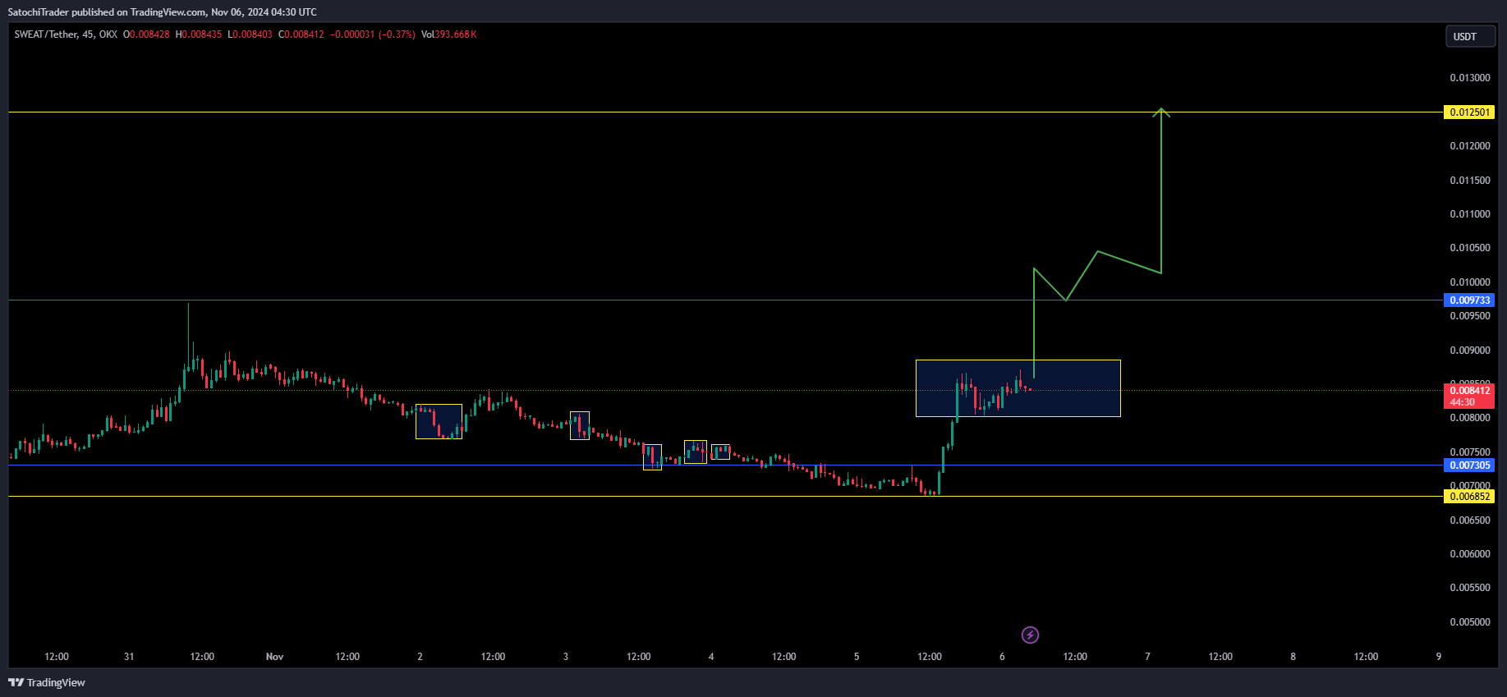The image size is (1507, 697).
Task: Click the 0.005500 price axis label
Action: 1469,588
